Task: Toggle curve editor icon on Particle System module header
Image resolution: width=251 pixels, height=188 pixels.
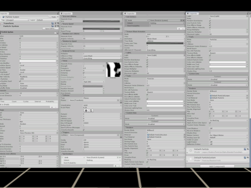Action: coord(55,33)
